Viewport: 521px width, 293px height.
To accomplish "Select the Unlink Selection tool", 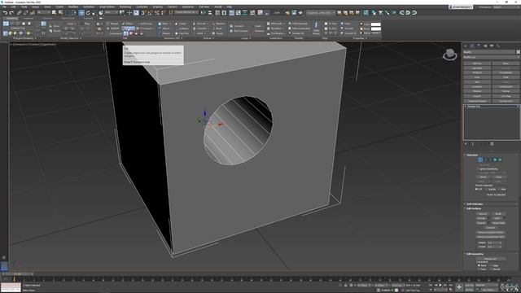I will [25, 13].
